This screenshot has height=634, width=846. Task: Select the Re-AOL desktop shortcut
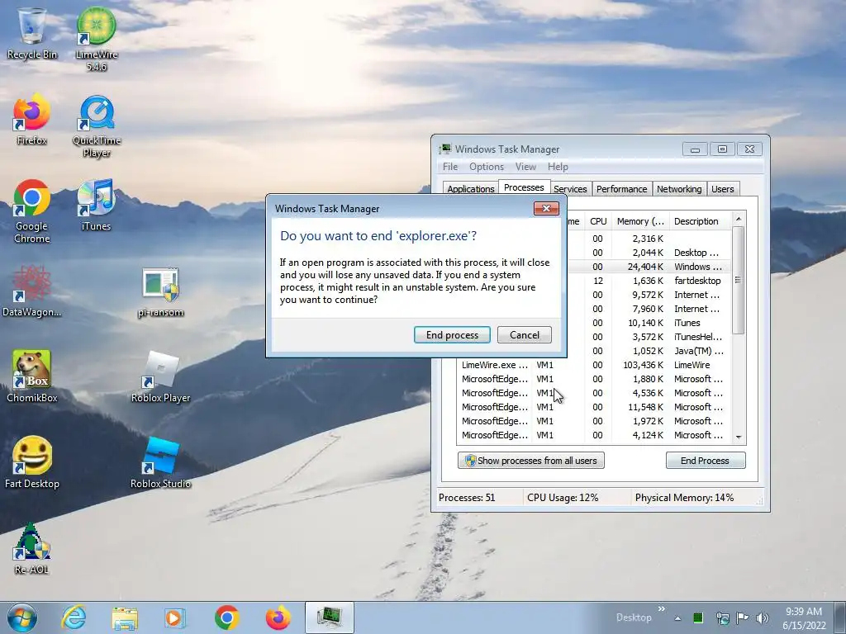(x=32, y=549)
